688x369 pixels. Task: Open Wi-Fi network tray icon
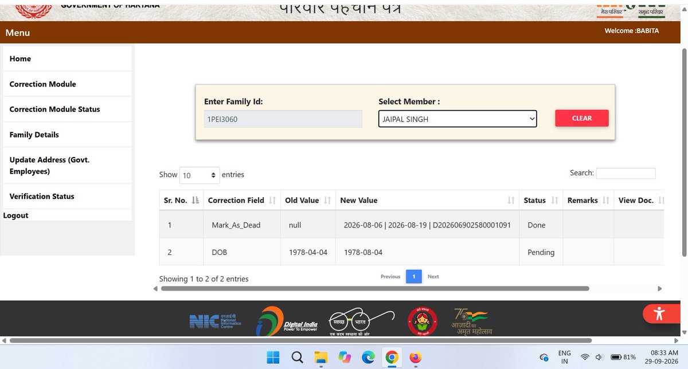[x=585, y=358]
